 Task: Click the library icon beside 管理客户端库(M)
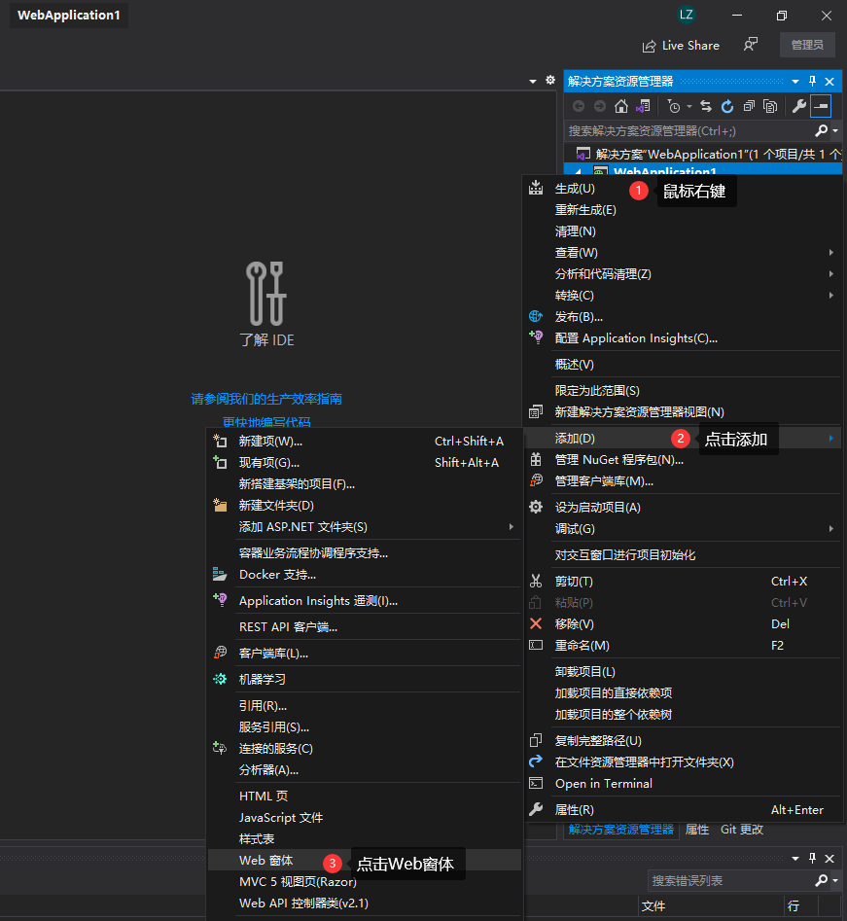coord(536,481)
